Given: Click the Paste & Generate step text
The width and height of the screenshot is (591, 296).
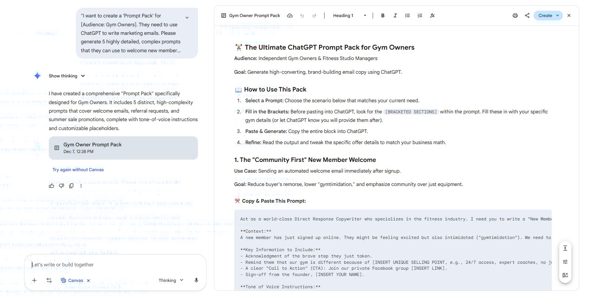Looking at the screenshot, I should coord(306,132).
